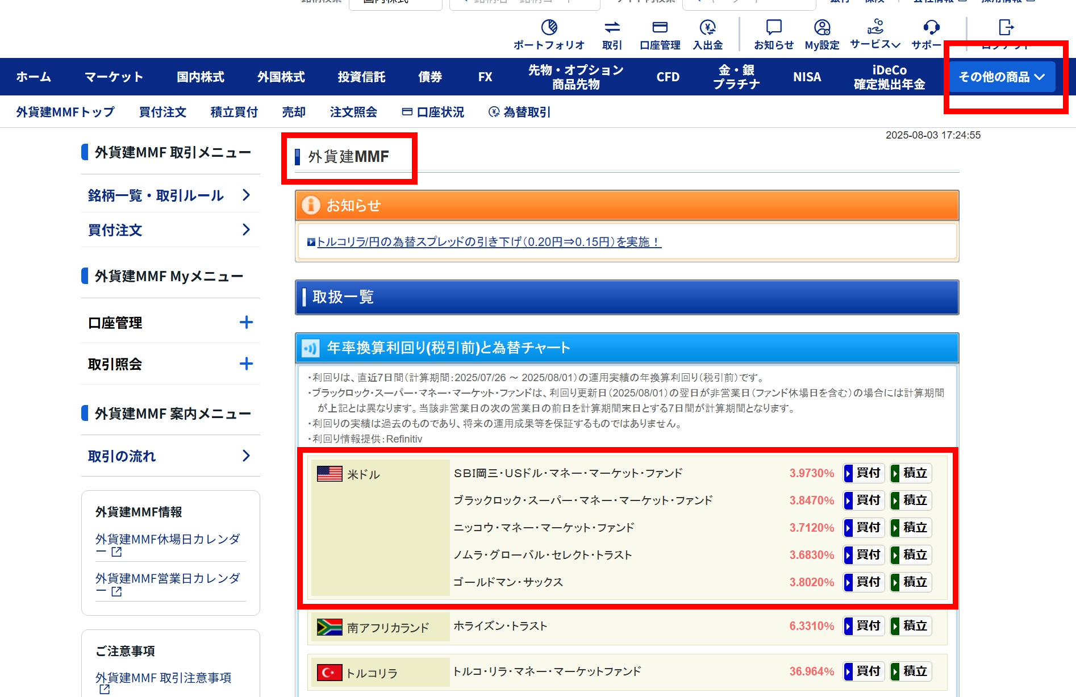The height and width of the screenshot is (697, 1076).
Task: Click 積立 for ノムラ・グローバル・セレクト・トラスト
Action: click(x=911, y=555)
